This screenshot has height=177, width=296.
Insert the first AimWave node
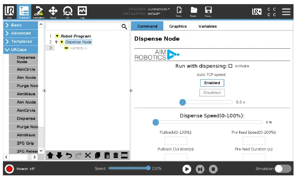pos(24,94)
